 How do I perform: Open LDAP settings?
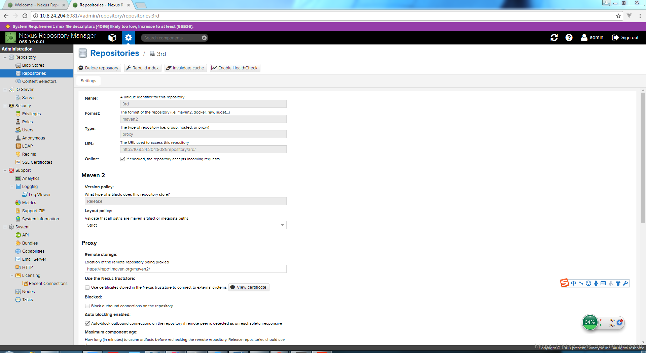27,146
